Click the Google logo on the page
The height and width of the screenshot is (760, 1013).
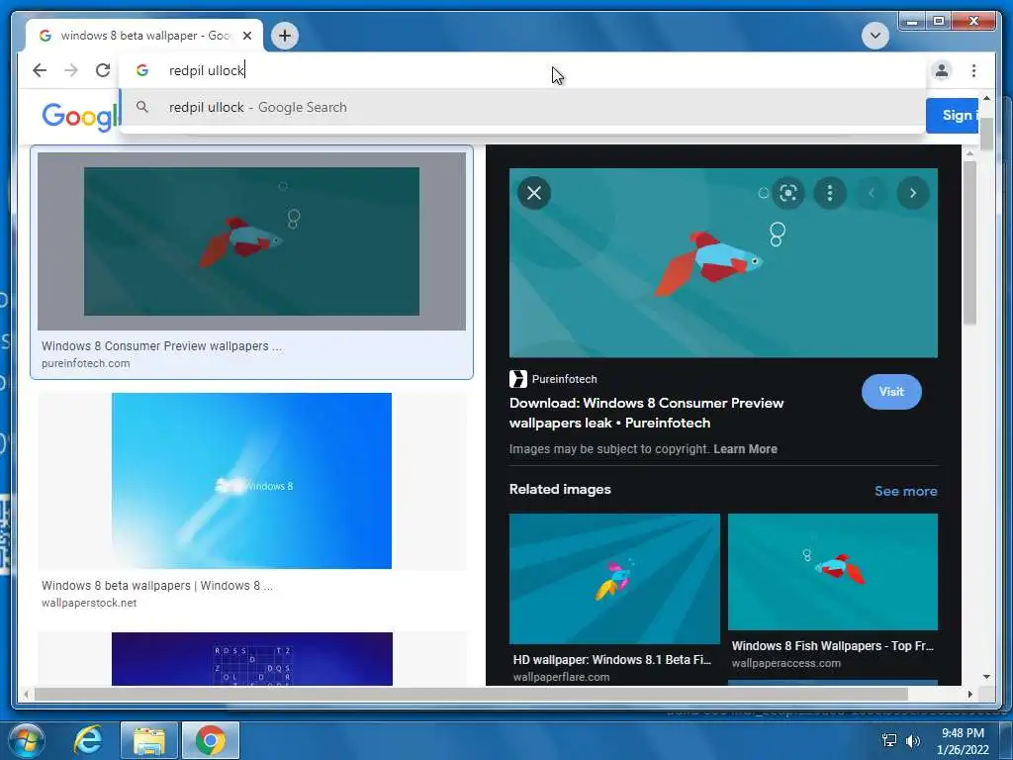(80, 117)
